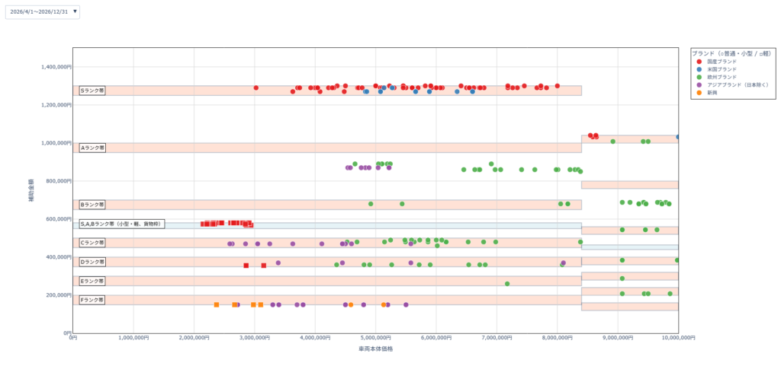Viewport: 781px width, 366px height.
Task: Click the Bランク帯 annotation label
Action: pyautogui.click(x=92, y=205)
